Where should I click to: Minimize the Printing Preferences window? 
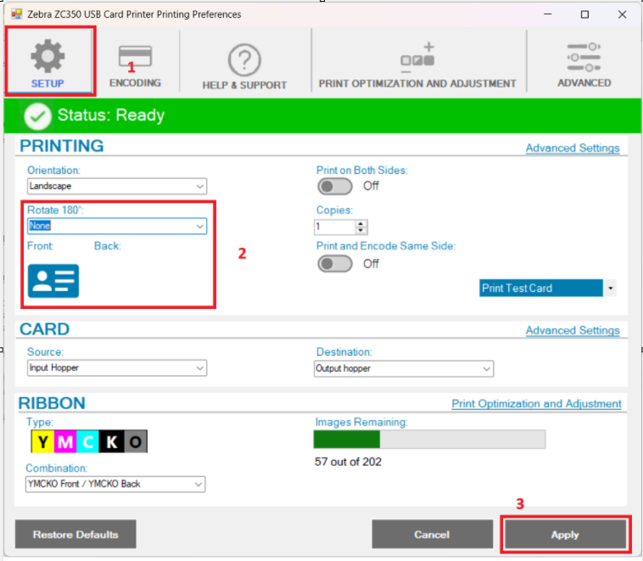click(547, 14)
